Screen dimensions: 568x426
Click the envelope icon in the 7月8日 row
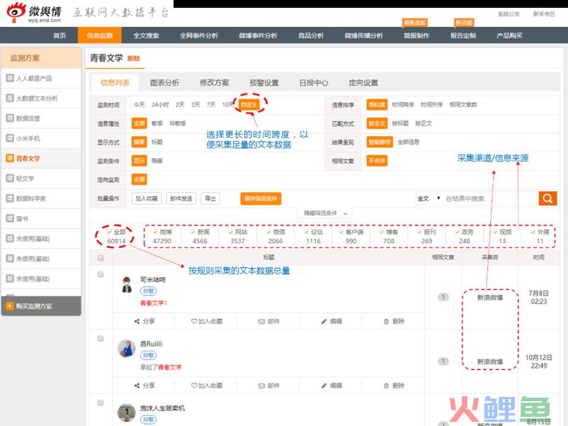pyautogui.click(x=261, y=321)
